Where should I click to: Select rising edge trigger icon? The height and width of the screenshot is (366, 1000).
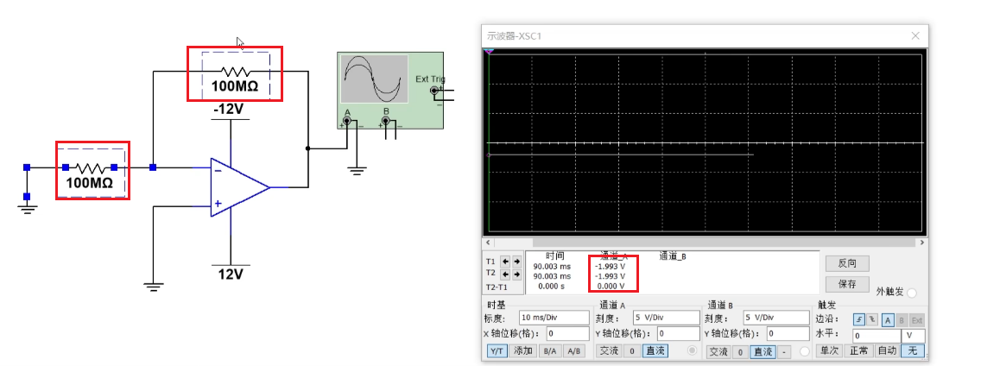(859, 320)
